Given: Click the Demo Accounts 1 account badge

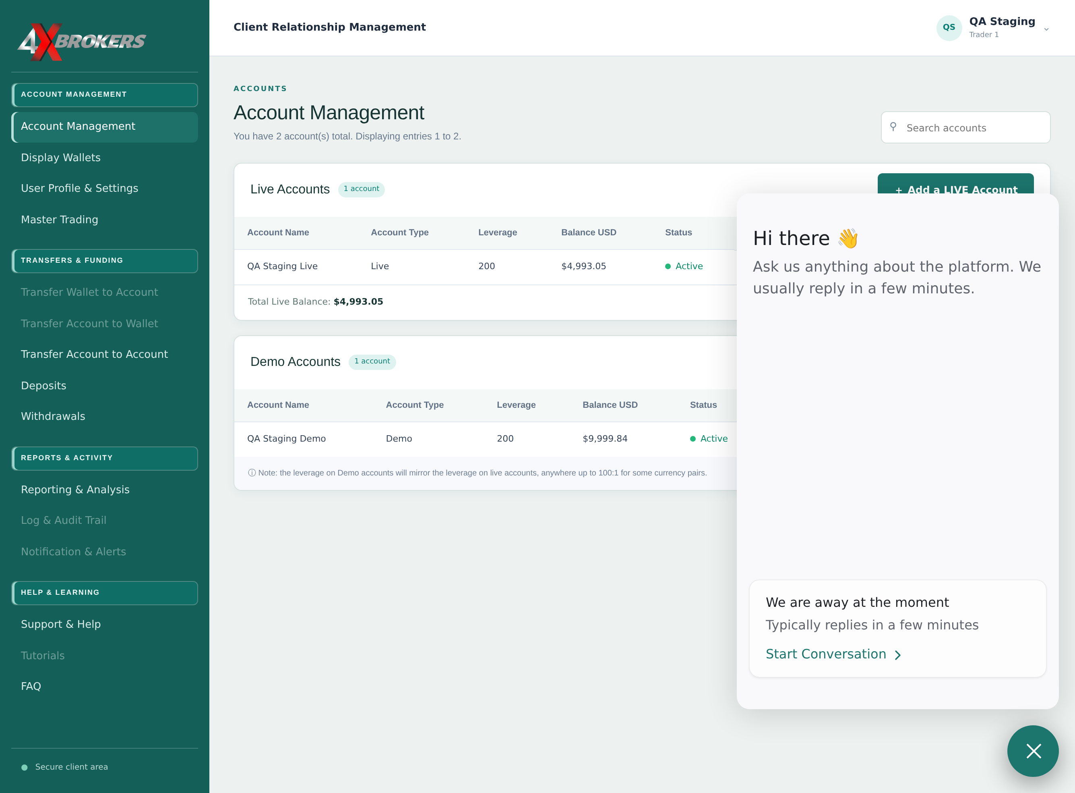Looking at the screenshot, I should (372, 361).
